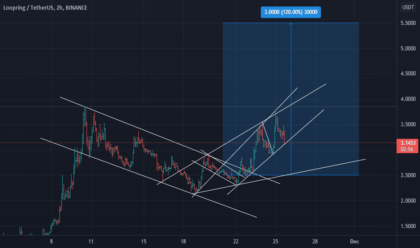The width and height of the screenshot is (420, 248).
Task: Click the date label 8 on time axis
Action: 51,242
